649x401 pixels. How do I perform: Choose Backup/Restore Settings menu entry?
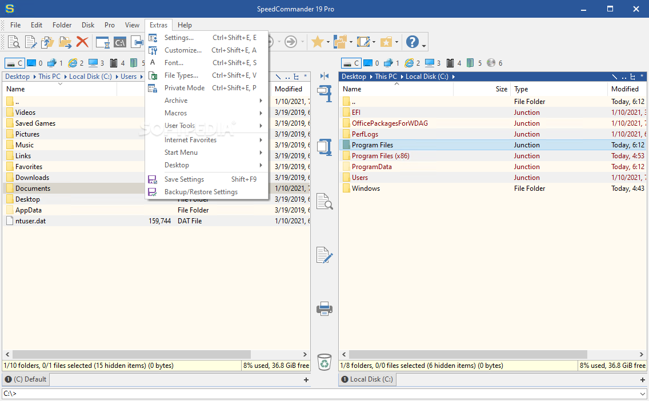(207, 192)
